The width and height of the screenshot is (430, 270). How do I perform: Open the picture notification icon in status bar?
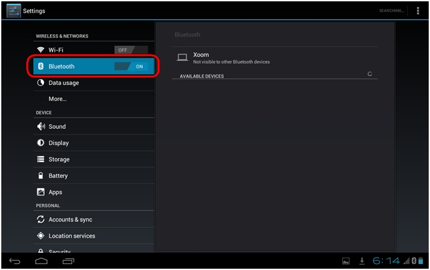[x=346, y=261]
